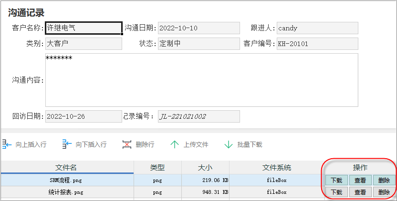Click the customer name field 许继电气
Screen dimensions: 397x201
click(84, 28)
